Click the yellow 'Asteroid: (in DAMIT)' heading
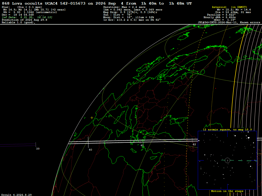Screen dimensions: 262x196 pyautogui.click(x=230, y=7)
